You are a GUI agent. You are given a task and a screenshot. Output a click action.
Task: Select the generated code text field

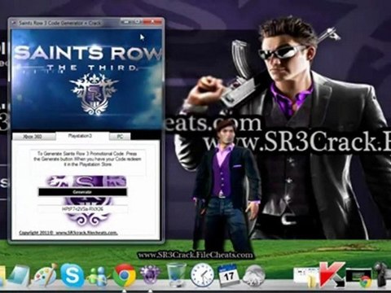pyautogui.click(x=82, y=209)
